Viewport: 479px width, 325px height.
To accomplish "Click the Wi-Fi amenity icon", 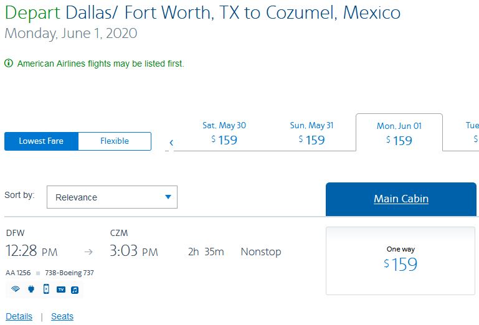I will pyautogui.click(x=16, y=289).
